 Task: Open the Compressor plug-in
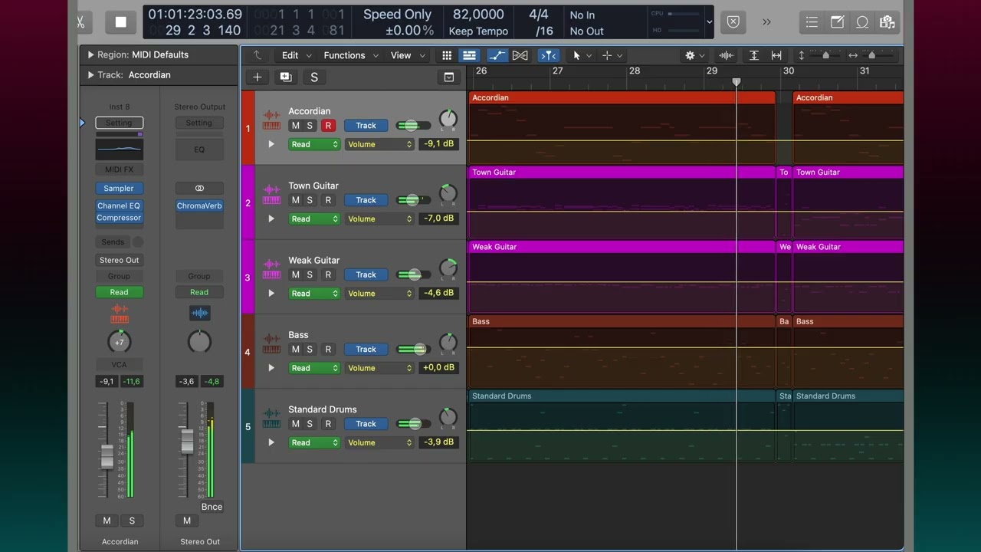[119, 218]
